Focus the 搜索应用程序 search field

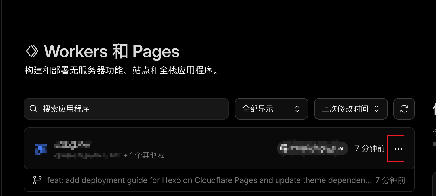click(126, 109)
